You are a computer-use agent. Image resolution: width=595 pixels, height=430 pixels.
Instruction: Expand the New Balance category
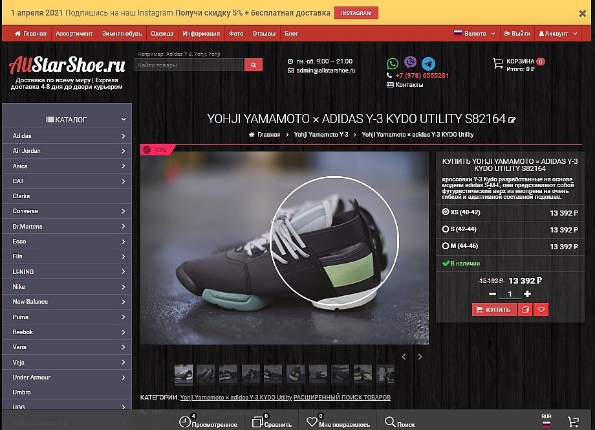[x=124, y=302]
